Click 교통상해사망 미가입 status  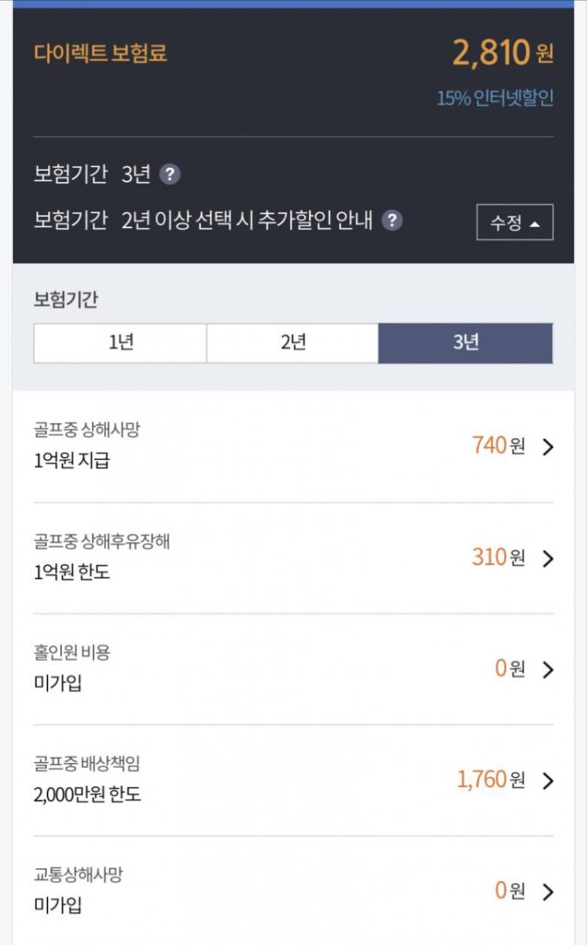click(x=58, y=905)
